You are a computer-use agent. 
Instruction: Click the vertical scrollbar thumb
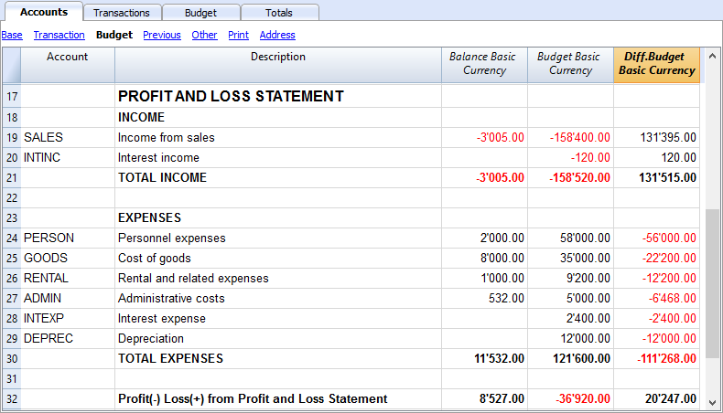[712, 283]
